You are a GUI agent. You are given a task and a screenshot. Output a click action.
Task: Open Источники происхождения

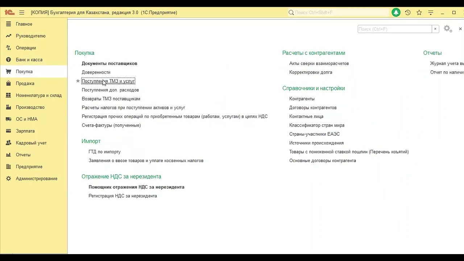[x=316, y=143]
